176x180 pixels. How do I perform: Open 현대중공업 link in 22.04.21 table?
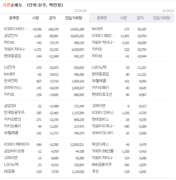(100, 74)
